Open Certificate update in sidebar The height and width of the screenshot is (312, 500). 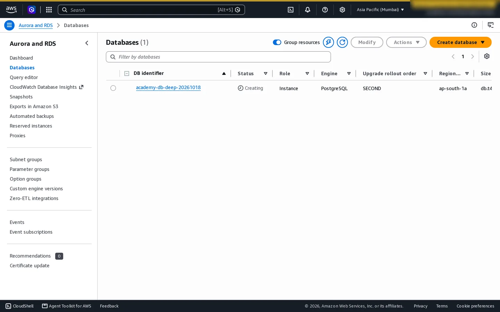pyautogui.click(x=30, y=266)
